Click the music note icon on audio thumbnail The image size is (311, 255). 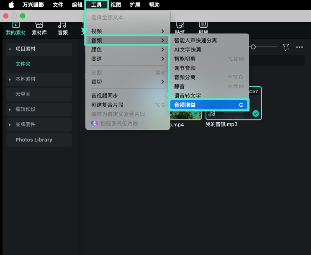pos(212,114)
